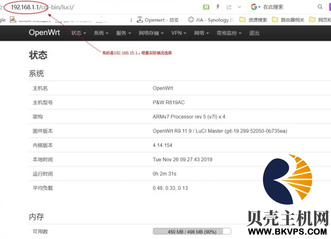
Task: Open reader mode via the green book icon
Action: coord(206,7)
